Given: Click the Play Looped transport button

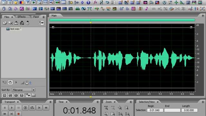Looking at the screenshot, I should pos(32,108).
